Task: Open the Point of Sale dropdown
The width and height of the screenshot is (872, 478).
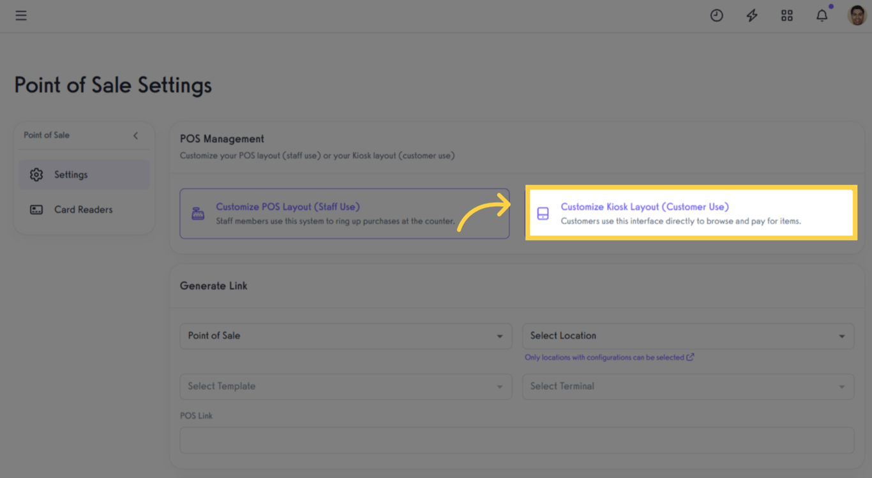Action: pyautogui.click(x=345, y=336)
